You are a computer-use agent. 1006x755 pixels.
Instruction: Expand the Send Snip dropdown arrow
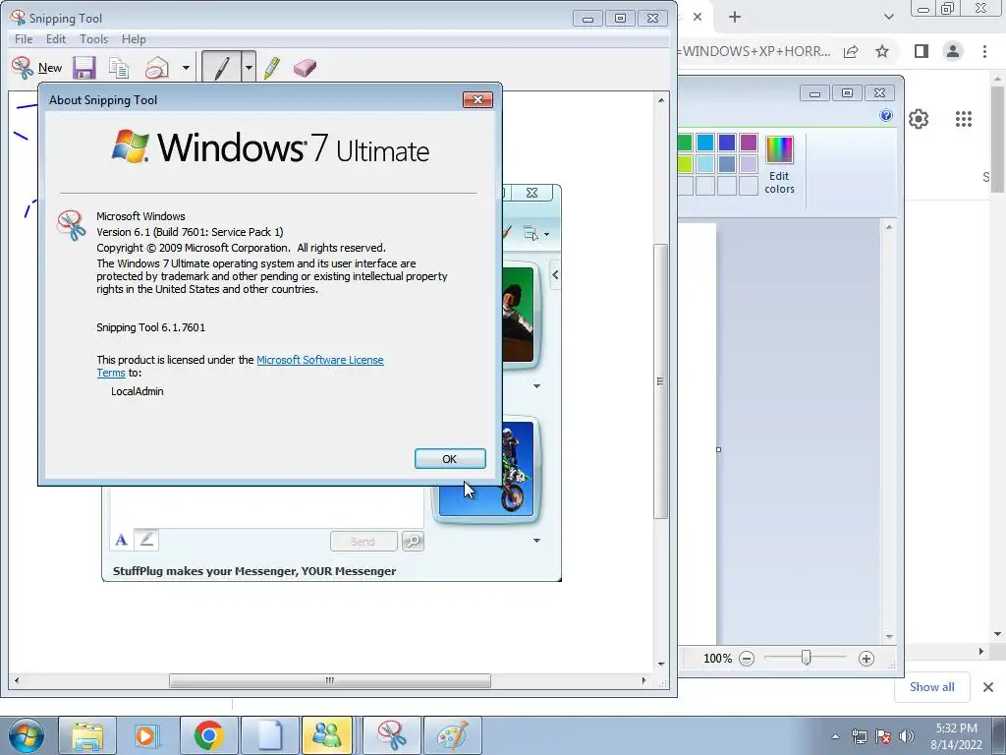click(186, 68)
